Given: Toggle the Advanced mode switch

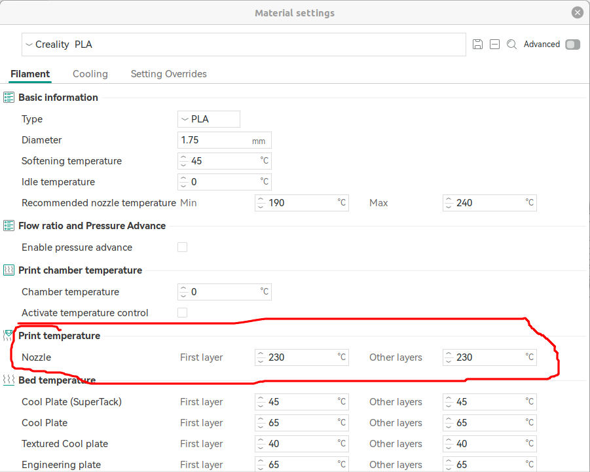Looking at the screenshot, I should pyautogui.click(x=572, y=45).
